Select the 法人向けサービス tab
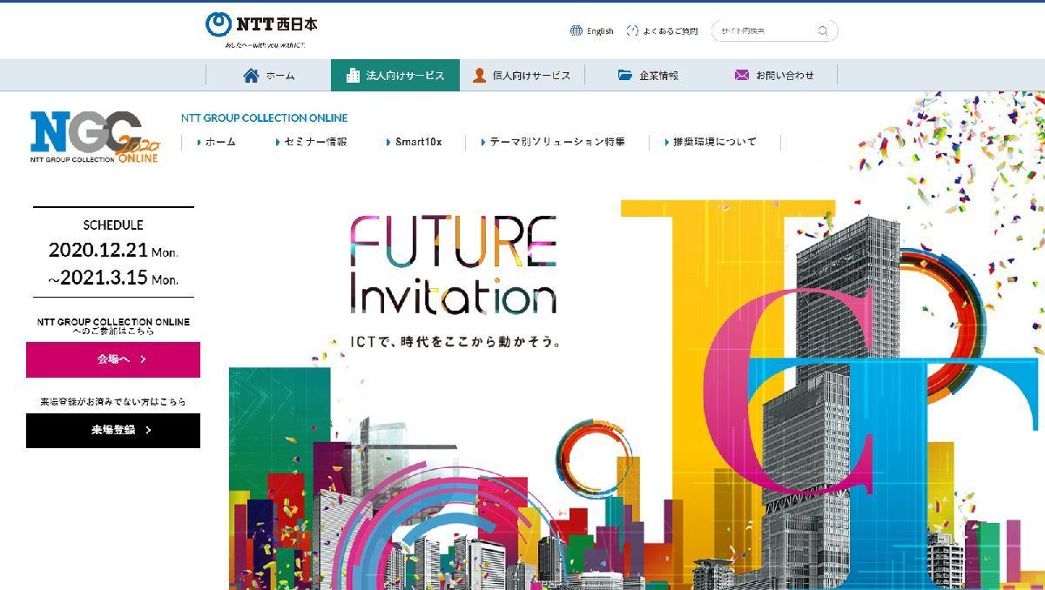Image resolution: width=1045 pixels, height=590 pixels. click(x=395, y=76)
